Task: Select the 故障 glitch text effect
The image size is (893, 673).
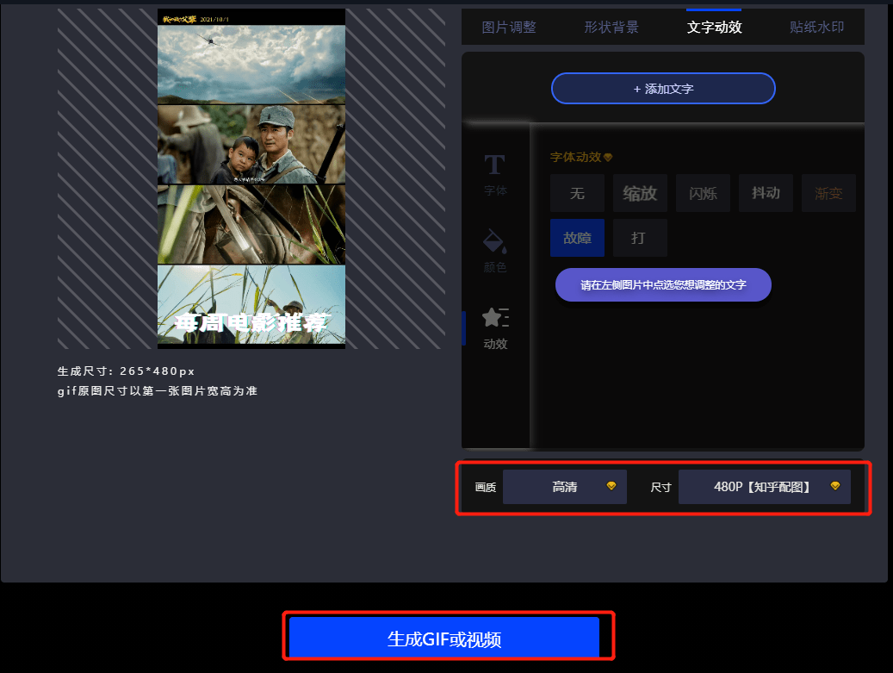Action: coord(577,238)
